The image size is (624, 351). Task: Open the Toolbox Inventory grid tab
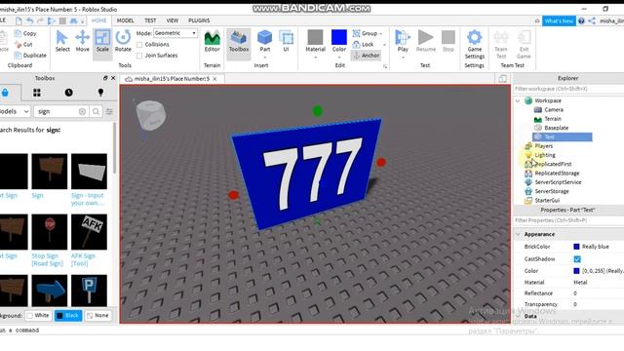(x=37, y=93)
